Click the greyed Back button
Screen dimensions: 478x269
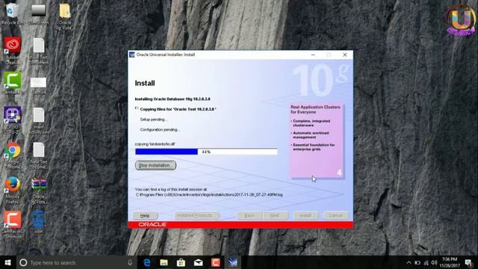point(249,216)
